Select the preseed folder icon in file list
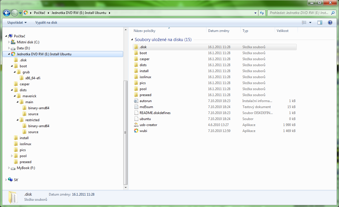Viewport: 339px width, 207px height. 136,95
